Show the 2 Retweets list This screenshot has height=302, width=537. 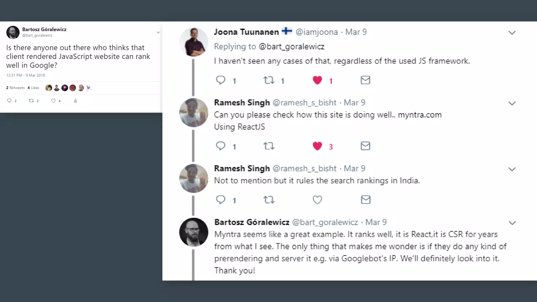click(15, 88)
